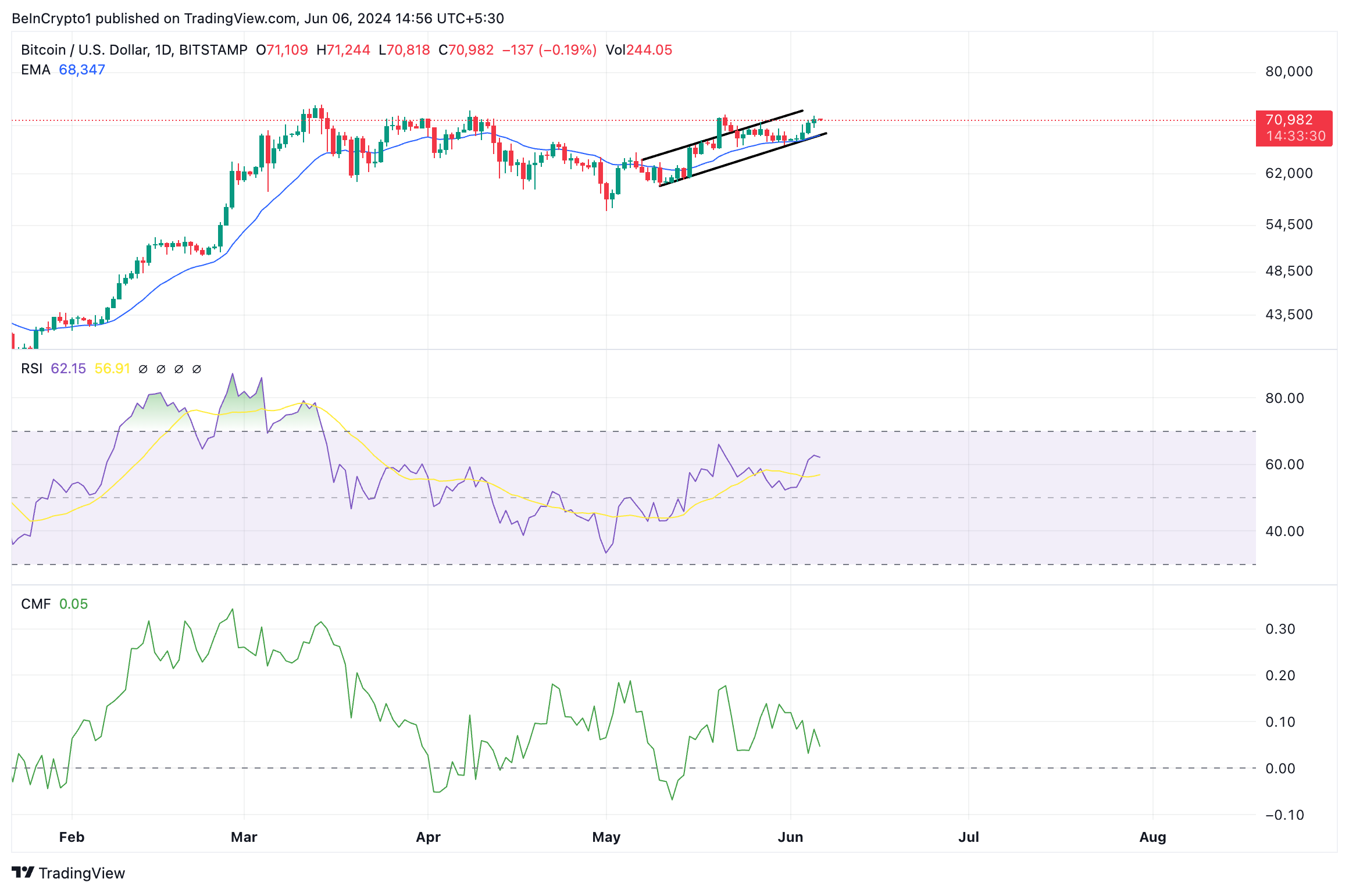Click the 14:33:30 bar countdown timer

coord(1296,137)
